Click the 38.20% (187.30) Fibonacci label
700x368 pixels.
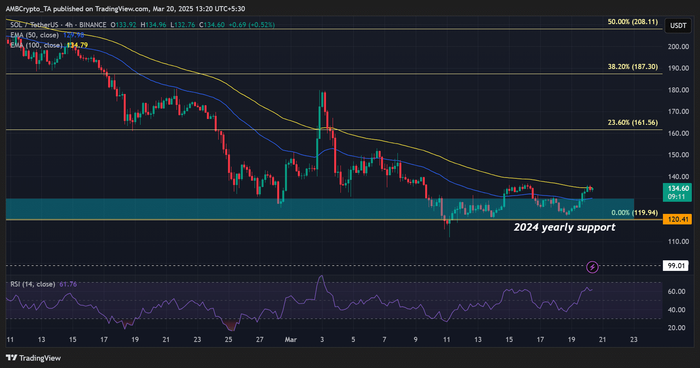(x=632, y=67)
